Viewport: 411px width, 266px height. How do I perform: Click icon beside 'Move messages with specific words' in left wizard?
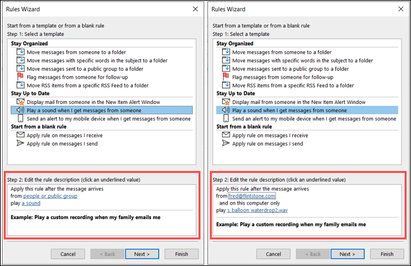coord(20,60)
